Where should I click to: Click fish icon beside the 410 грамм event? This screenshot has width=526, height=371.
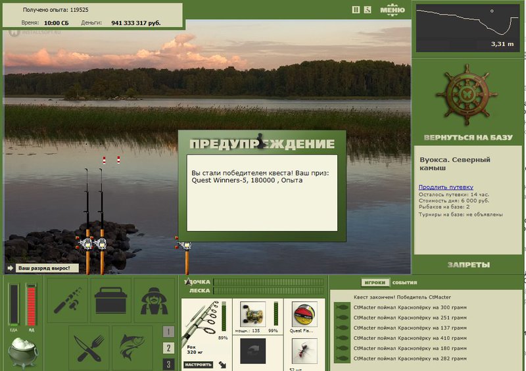[342, 338]
